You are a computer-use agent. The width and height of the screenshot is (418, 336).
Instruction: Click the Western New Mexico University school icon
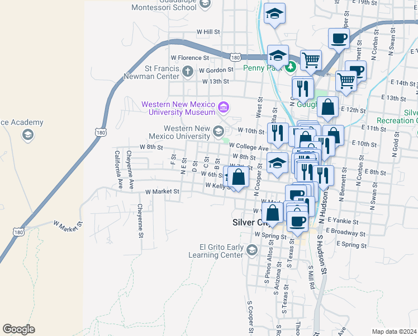[x=218, y=132]
